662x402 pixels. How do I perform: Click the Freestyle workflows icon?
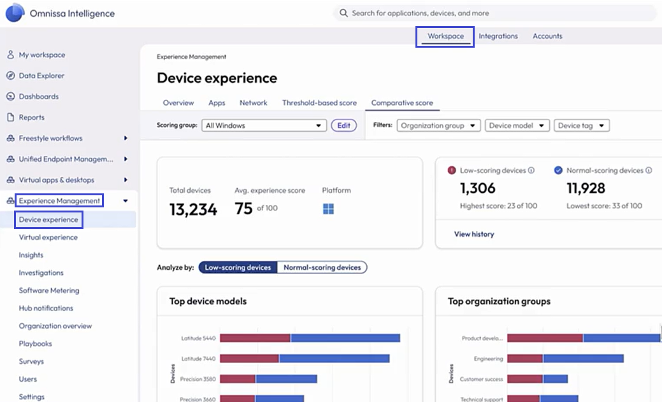(11, 138)
